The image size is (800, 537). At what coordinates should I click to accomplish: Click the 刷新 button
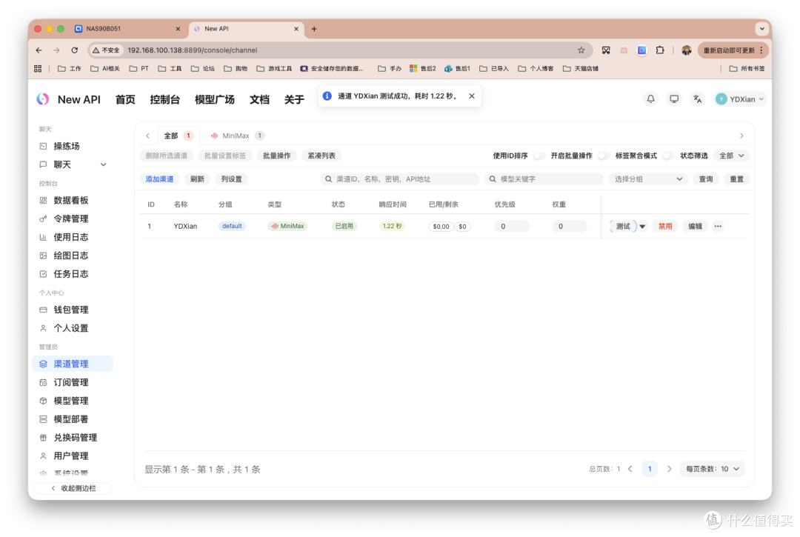(198, 179)
